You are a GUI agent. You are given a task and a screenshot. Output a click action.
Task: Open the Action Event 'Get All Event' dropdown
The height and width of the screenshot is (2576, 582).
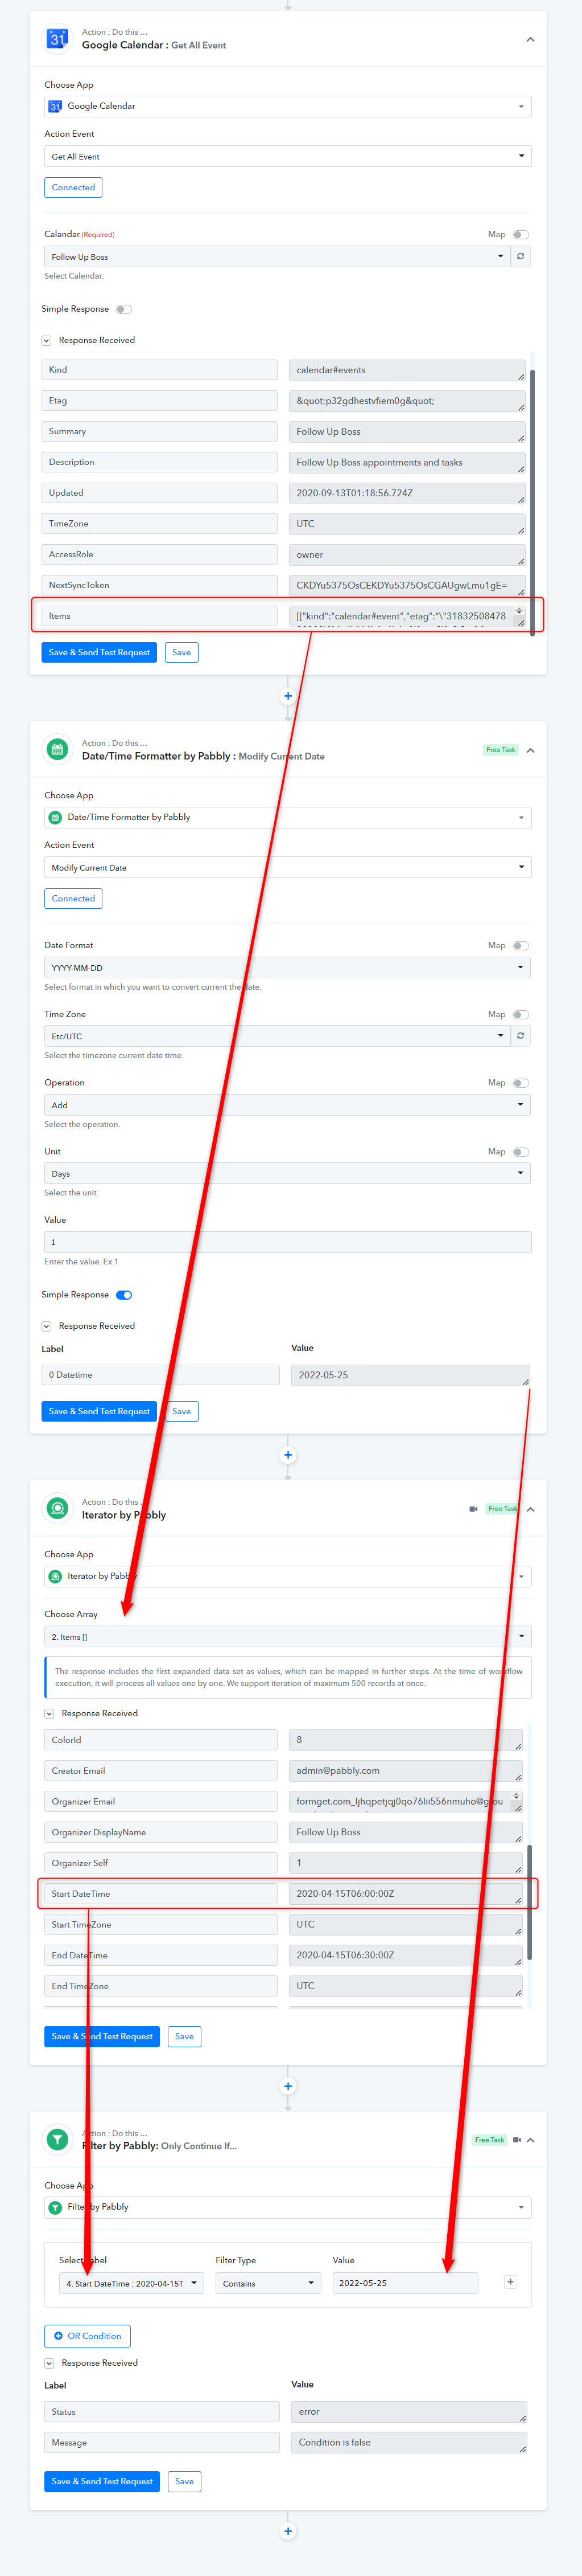pyautogui.click(x=287, y=156)
